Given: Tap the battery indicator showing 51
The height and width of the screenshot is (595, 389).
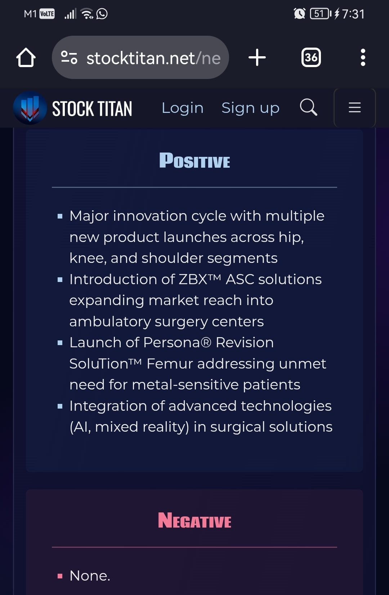Looking at the screenshot, I should tap(321, 14).
